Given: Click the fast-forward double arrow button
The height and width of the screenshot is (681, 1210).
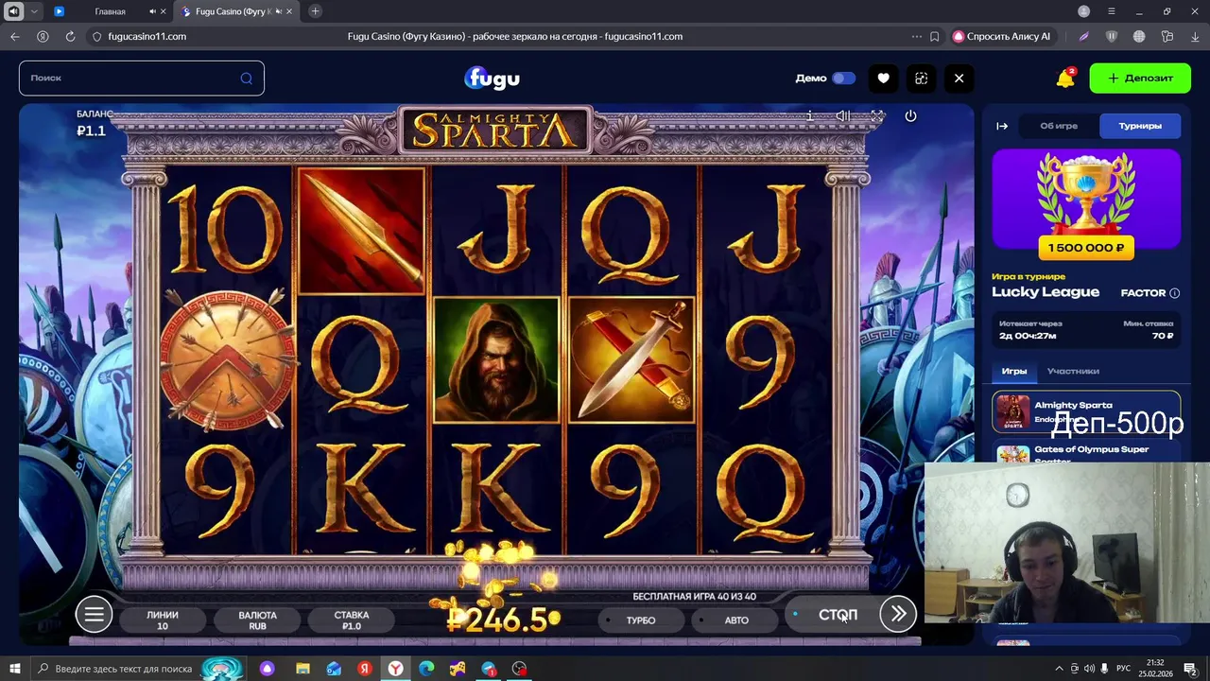Looking at the screenshot, I should pyautogui.click(x=898, y=614).
